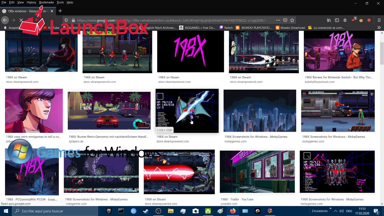384x216 pixels.
Task: Open the page actions three-dot menu
Action: [x=278, y=20]
